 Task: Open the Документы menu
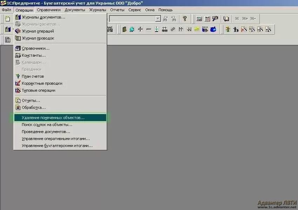(x=75, y=10)
